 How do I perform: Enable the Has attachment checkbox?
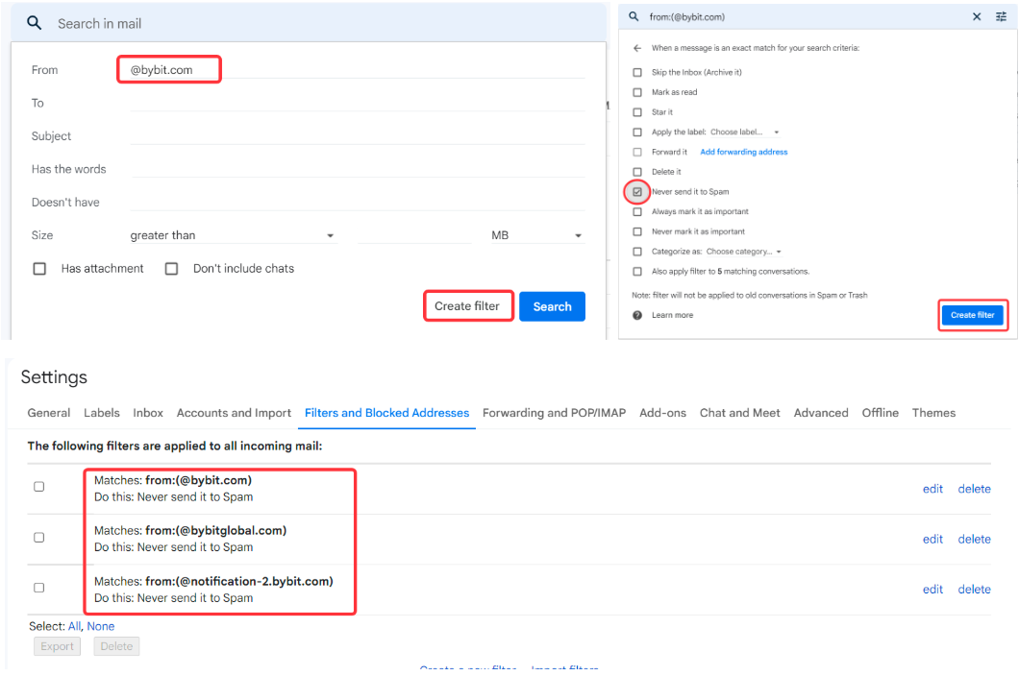[x=39, y=269]
